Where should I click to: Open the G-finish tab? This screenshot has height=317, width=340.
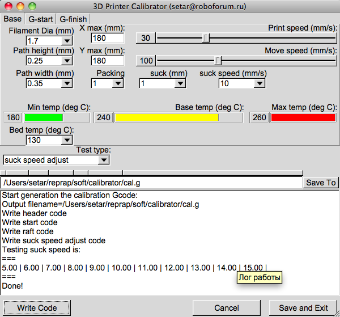(x=73, y=19)
